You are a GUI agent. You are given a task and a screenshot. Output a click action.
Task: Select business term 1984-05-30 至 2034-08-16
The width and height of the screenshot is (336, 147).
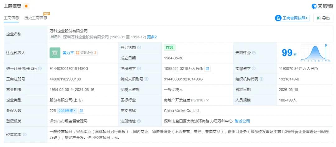pos(72,90)
